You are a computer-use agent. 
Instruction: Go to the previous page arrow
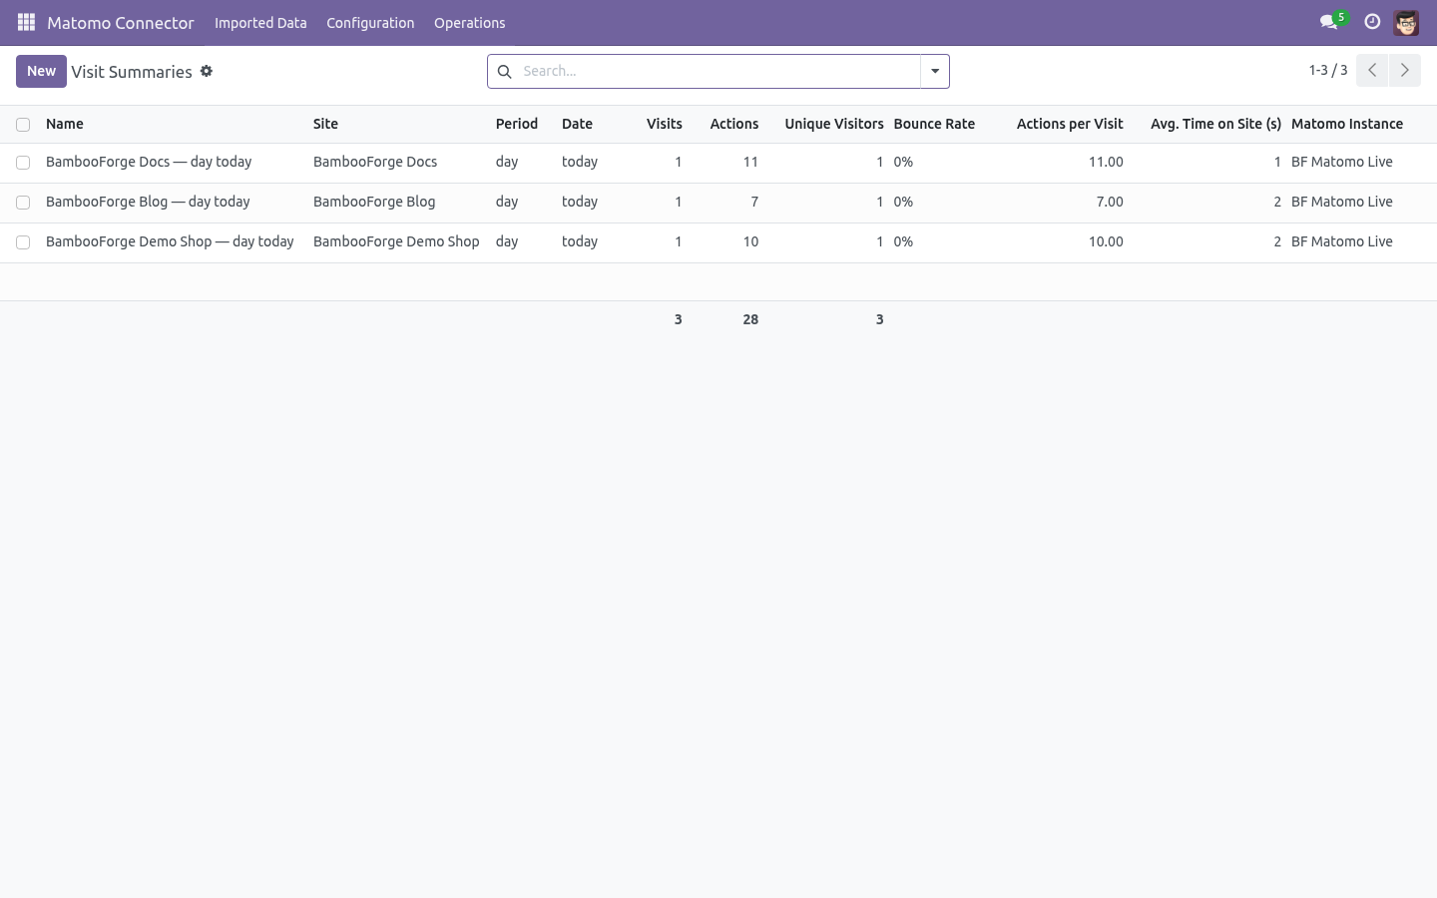point(1372,70)
